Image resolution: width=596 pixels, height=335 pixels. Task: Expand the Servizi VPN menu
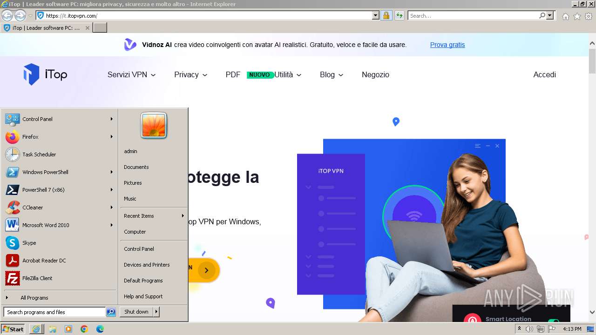(x=132, y=74)
